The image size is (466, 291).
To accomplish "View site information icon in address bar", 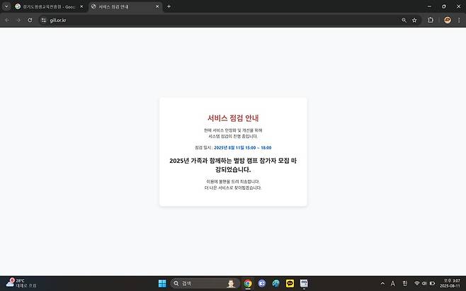I will pyautogui.click(x=44, y=21).
